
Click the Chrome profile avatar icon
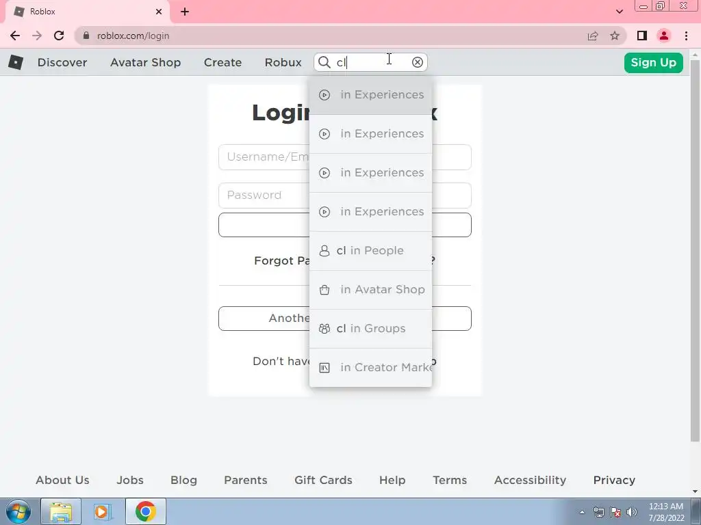(x=664, y=36)
